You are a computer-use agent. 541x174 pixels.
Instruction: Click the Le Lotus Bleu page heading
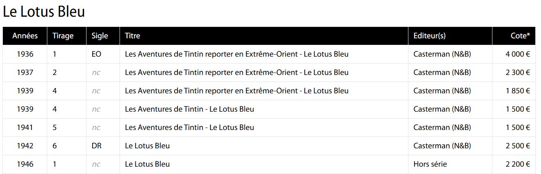click(x=44, y=12)
